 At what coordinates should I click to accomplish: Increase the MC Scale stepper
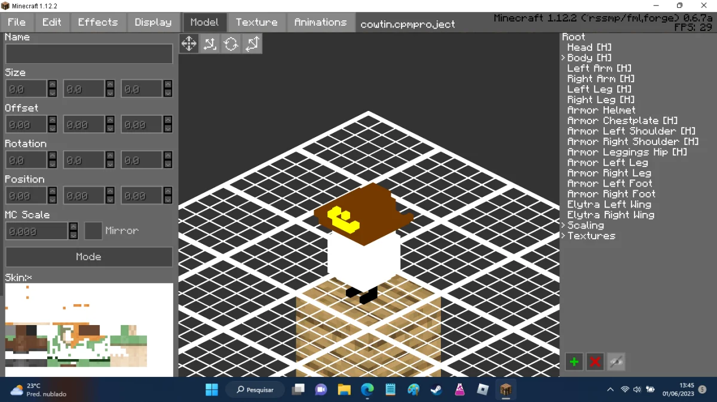point(73,227)
